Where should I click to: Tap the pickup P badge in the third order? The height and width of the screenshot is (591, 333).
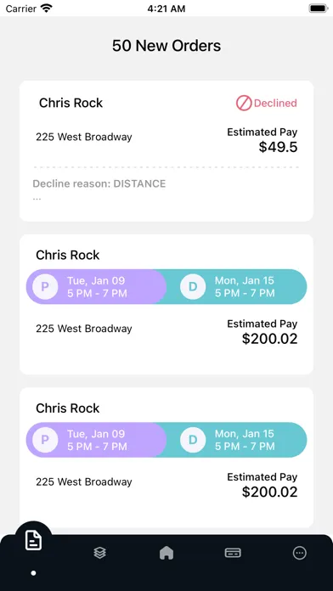click(45, 440)
